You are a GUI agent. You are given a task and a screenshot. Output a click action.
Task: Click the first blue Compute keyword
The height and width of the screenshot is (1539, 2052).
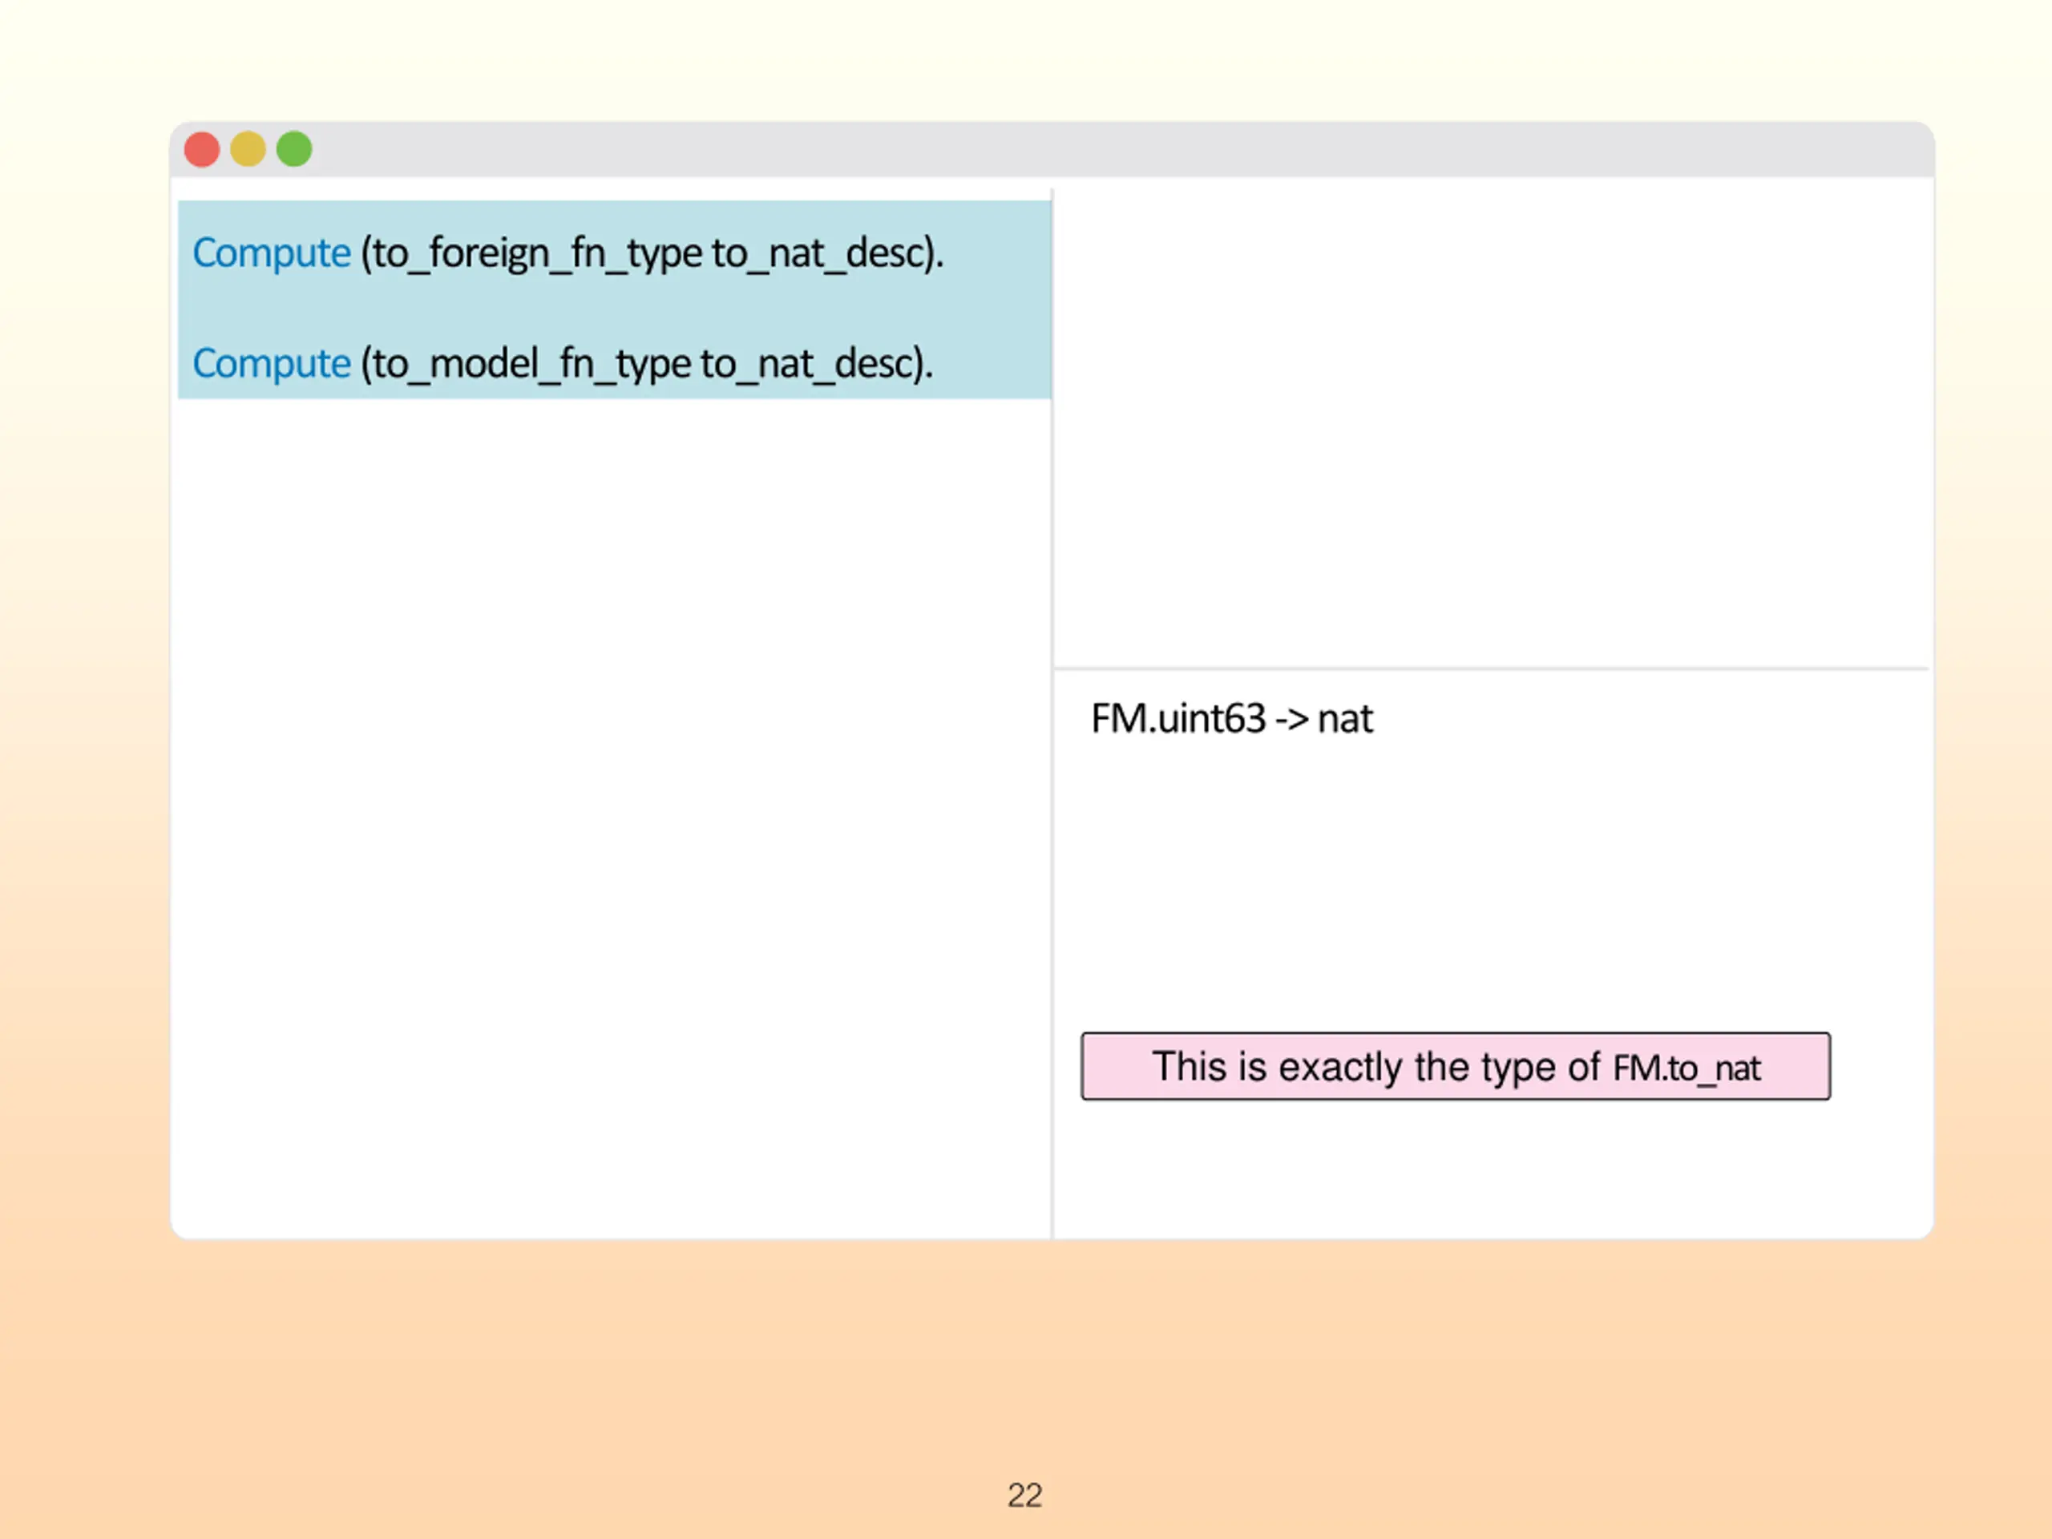271,253
